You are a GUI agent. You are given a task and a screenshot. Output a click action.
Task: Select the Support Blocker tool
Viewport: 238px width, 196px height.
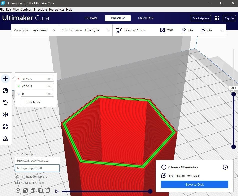pos(5,139)
